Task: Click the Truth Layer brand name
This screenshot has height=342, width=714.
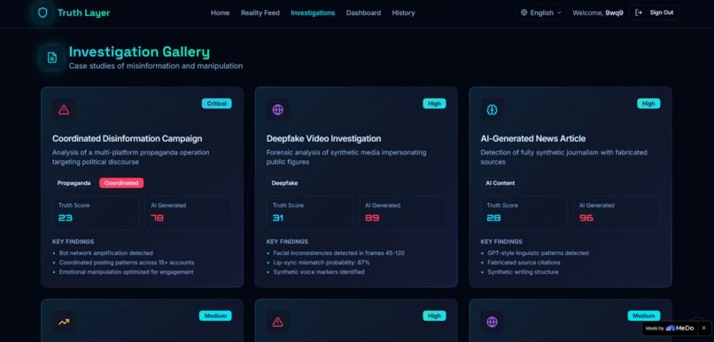Action: pyautogui.click(x=84, y=12)
